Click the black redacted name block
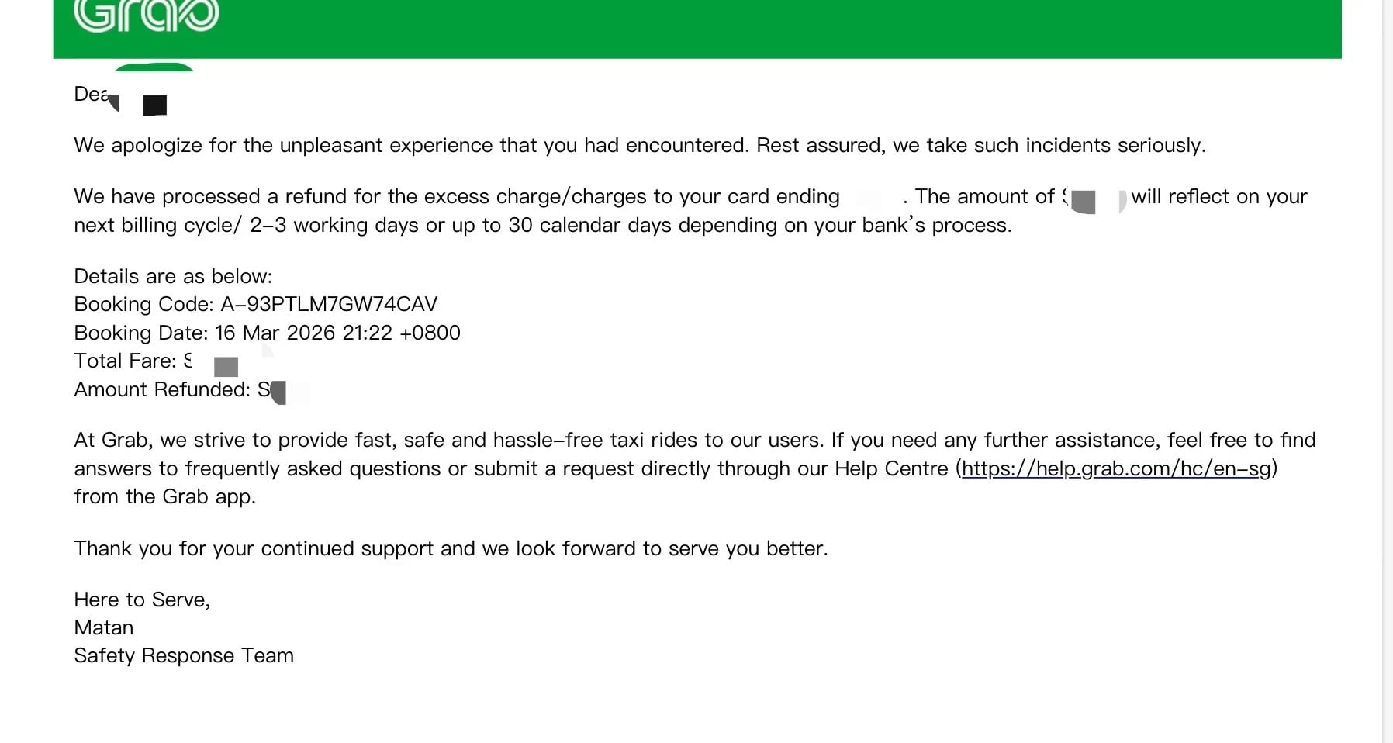This screenshot has height=743, width=1393. pos(155,105)
